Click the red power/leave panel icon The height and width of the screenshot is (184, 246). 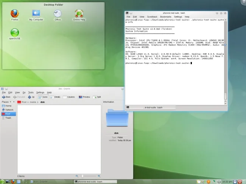[x=240, y=182]
